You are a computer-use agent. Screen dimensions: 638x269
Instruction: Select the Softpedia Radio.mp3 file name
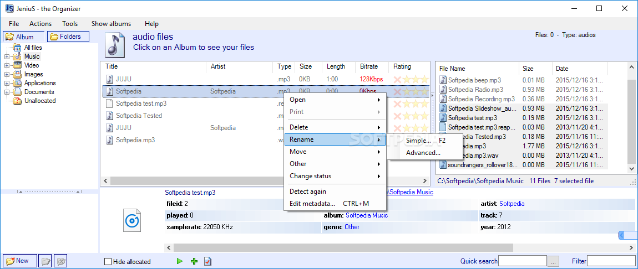(x=475, y=90)
